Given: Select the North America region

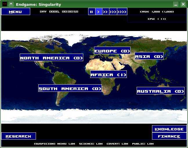Looking at the screenshot, I should pyautogui.click(x=51, y=58).
